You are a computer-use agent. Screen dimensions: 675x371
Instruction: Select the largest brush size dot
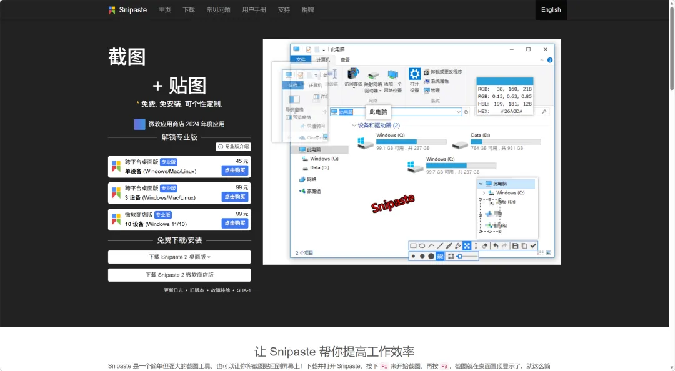431,257
